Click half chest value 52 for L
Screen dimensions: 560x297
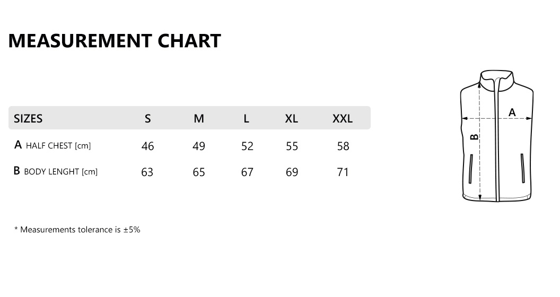click(247, 146)
